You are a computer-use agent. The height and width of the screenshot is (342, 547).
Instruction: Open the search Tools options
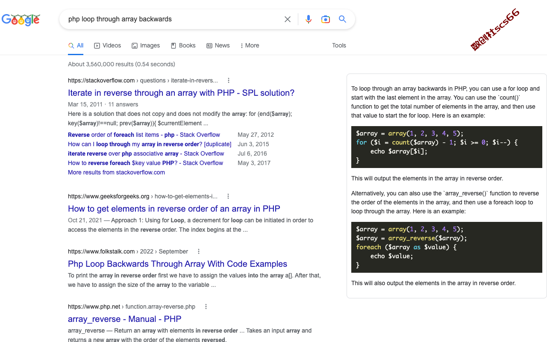[339, 46]
